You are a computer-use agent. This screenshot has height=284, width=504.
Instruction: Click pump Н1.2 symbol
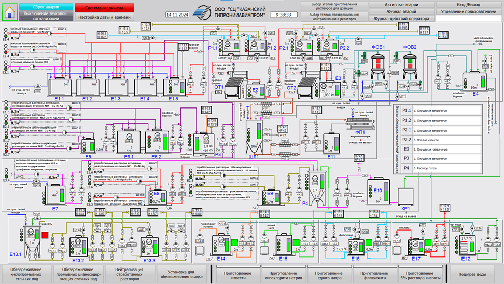[203, 79]
